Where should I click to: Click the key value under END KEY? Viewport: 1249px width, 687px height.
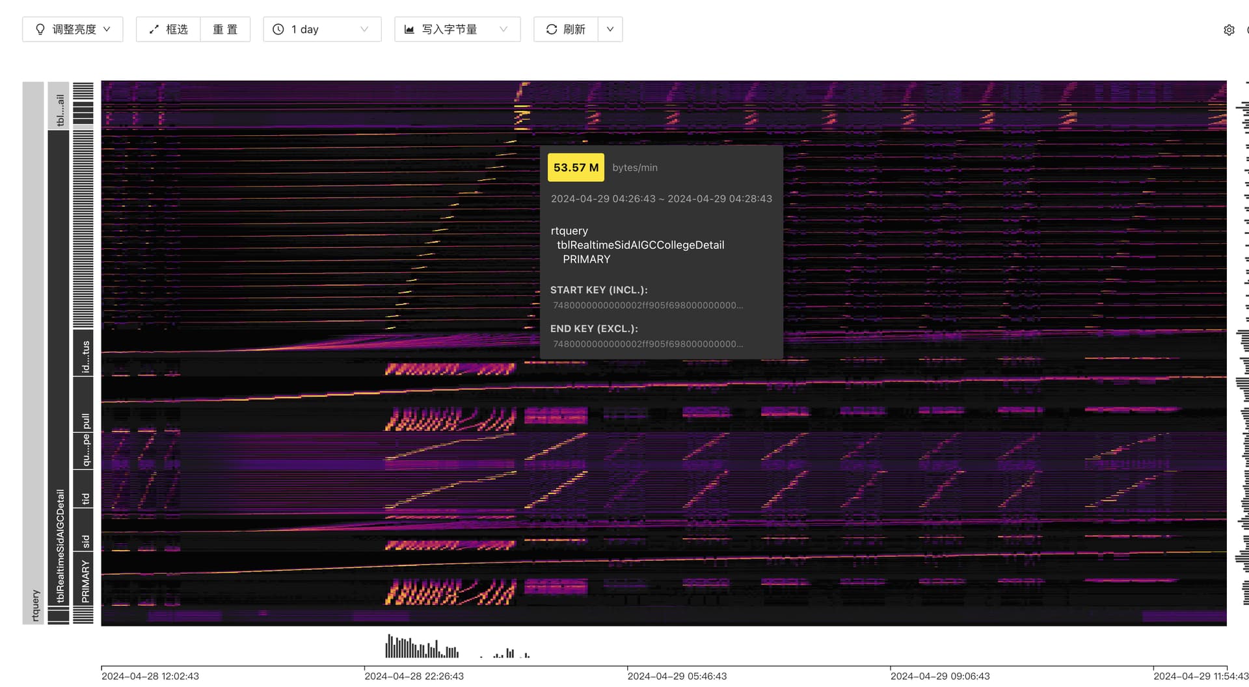click(x=648, y=344)
